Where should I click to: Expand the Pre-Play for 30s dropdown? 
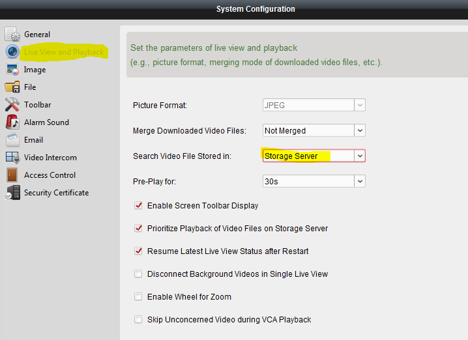click(360, 181)
